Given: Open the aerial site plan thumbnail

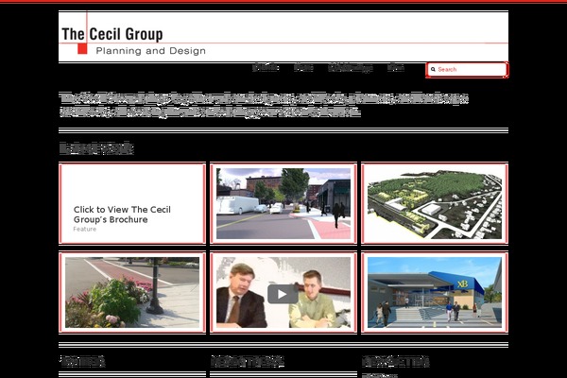Looking at the screenshot, I should 435,204.
